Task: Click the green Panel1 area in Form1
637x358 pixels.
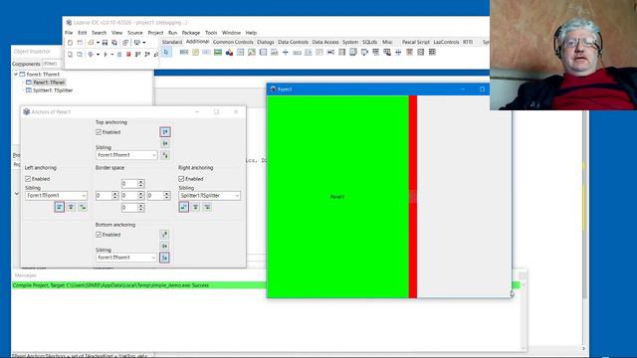Action: click(337, 197)
